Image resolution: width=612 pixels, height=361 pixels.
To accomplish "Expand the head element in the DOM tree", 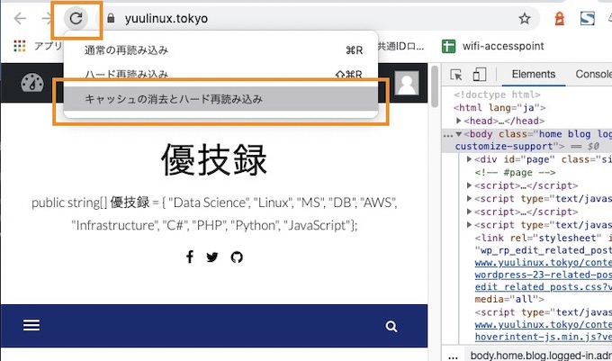I will pos(459,121).
